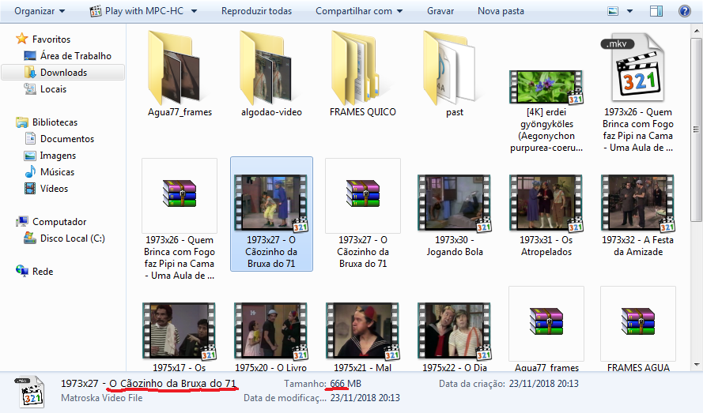Select the past folder icon
This screenshot has height=413, width=703.
pos(450,68)
